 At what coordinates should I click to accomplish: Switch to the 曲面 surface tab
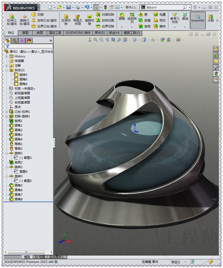(40, 33)
